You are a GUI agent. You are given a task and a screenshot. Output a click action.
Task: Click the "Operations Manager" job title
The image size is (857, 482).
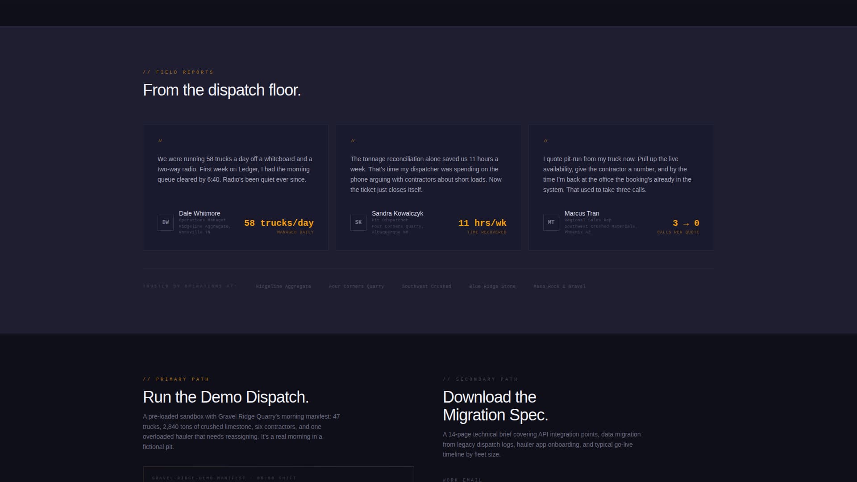click(202, 220)
